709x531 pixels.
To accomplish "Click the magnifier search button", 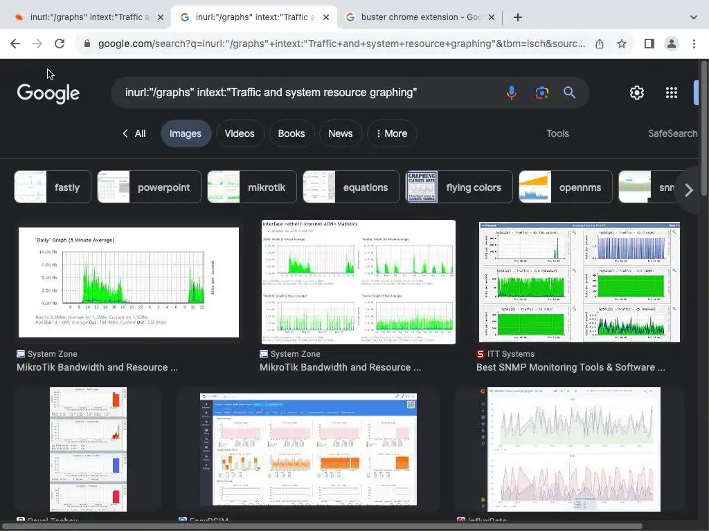I will [569, 93].
